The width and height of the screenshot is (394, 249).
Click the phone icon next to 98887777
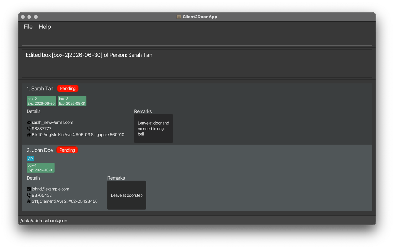tap(29, 129)
